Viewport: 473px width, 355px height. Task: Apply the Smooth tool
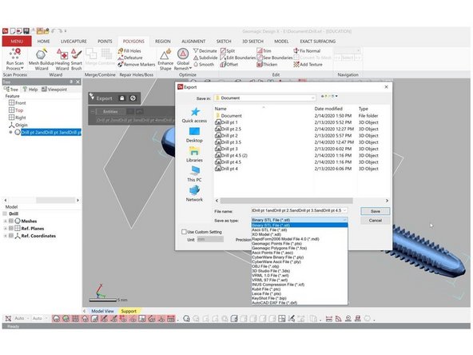[x=204, y=64]
